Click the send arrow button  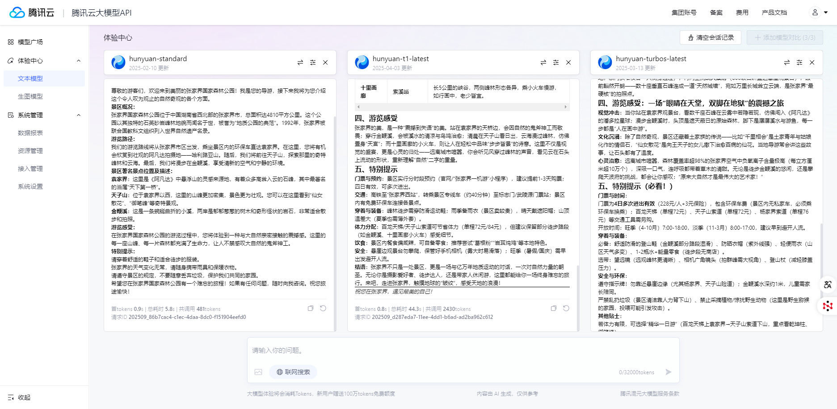pyautogui.click(x=668, y=372)
